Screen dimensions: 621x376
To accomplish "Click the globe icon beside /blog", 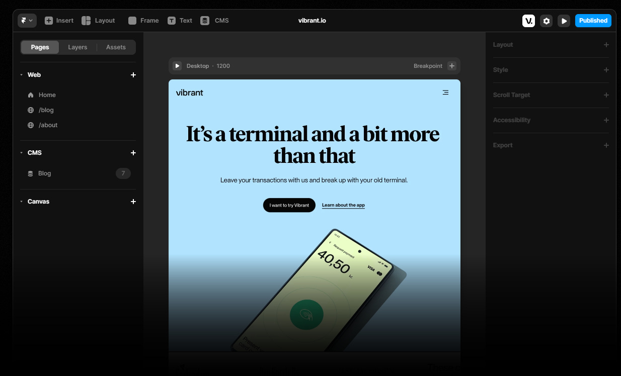I will [31, 110].
